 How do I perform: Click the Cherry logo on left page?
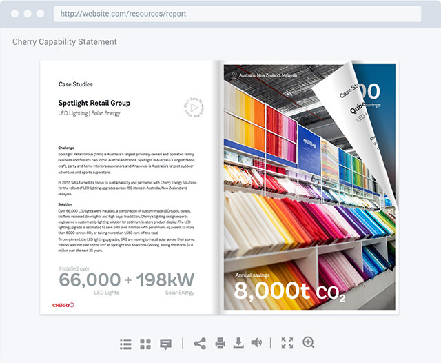pyautogui.click(x=63, y=304)
